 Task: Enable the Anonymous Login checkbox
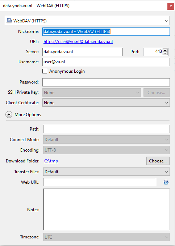(x=45, y=71)
